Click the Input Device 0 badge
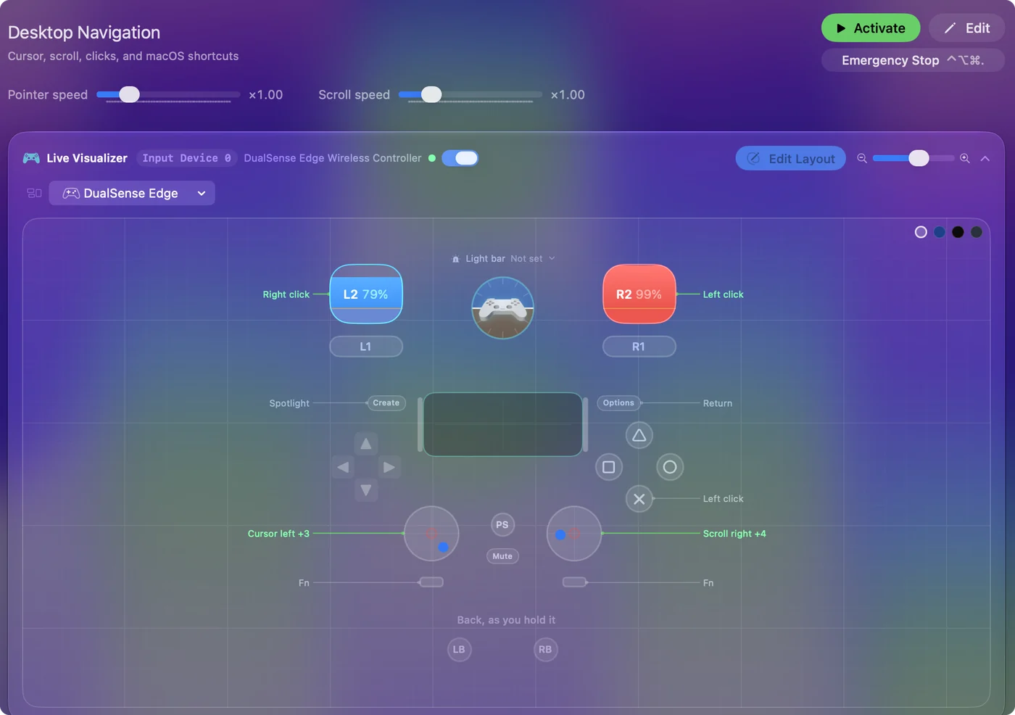Image resolution: width=1015 pixels, height=715 pixels. [x=187, y=158]
